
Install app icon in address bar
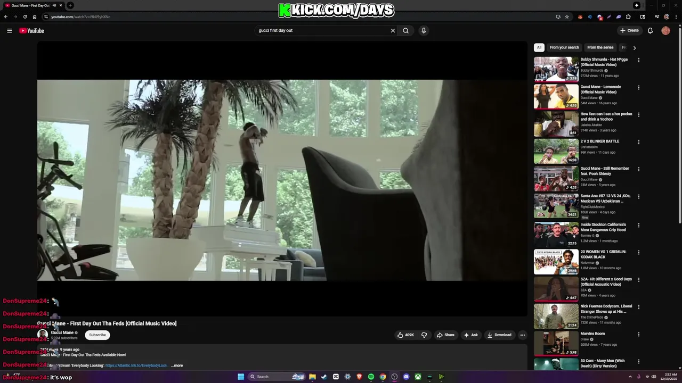[558, 16]
